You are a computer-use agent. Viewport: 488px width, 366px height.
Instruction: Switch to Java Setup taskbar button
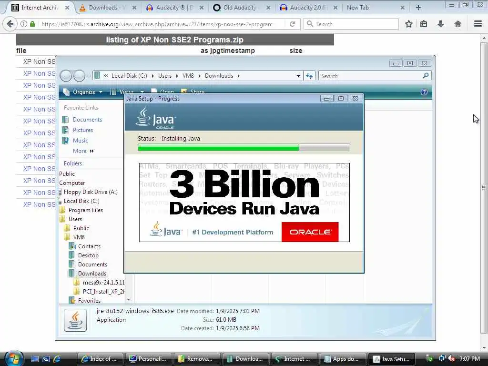(392, 359)
